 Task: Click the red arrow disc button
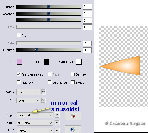click(73, 116)
